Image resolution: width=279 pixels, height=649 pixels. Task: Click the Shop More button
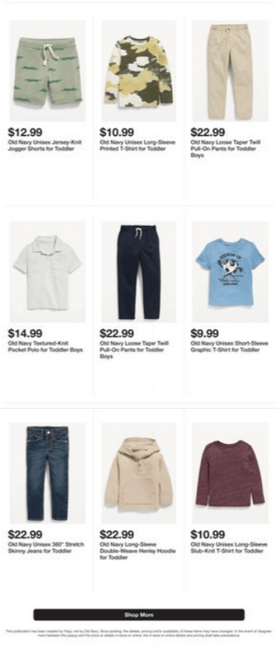[x=139, y=615]
